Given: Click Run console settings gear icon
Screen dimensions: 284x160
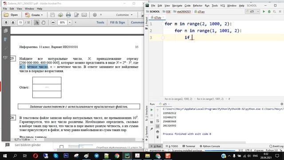Looking at the screenshot, I should tap(282, 104).
